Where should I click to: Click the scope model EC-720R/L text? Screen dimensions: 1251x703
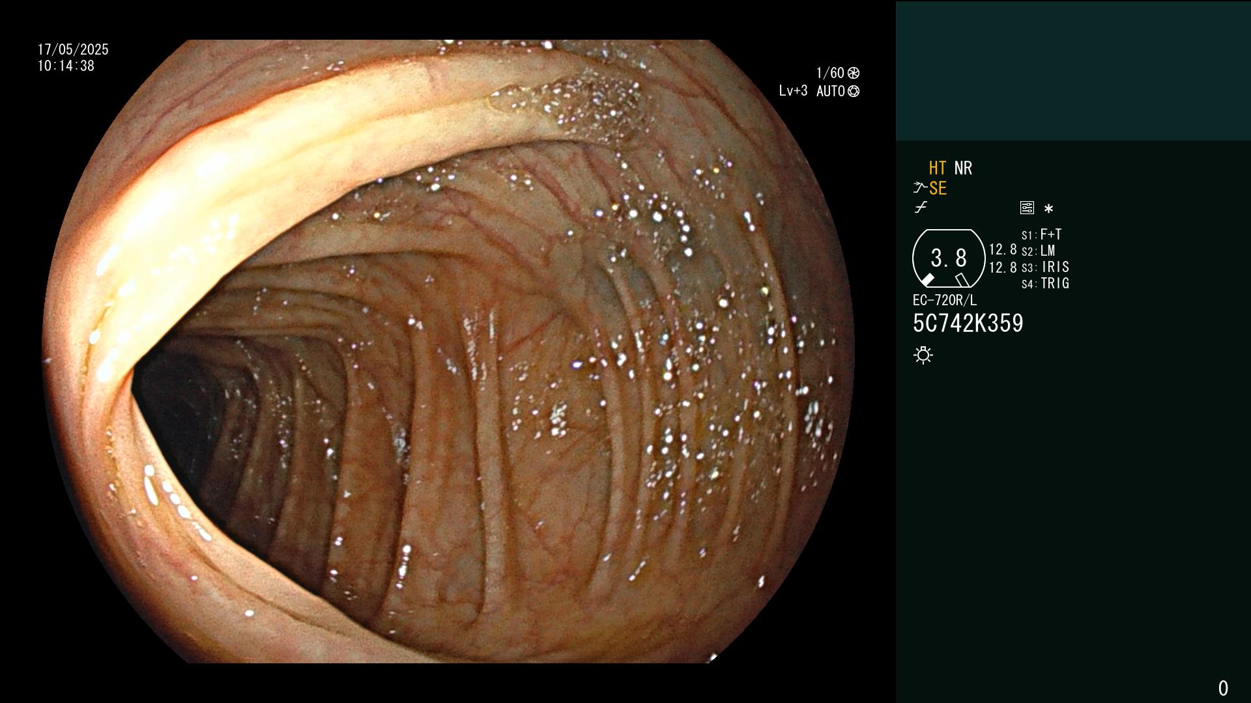(945, 300)
